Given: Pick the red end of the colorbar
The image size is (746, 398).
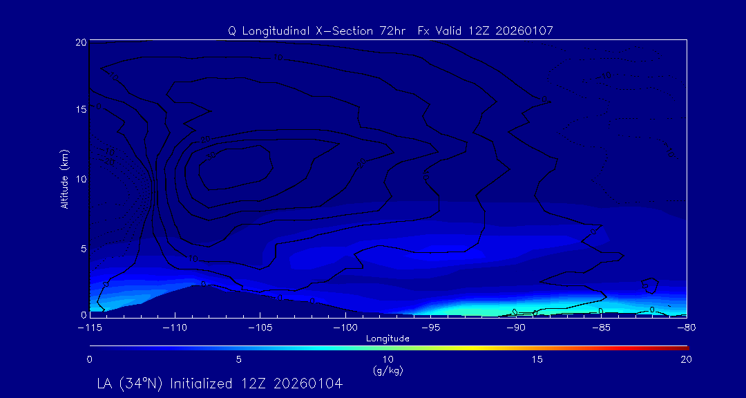Looking at the screenshot, I should click(684, 346).
